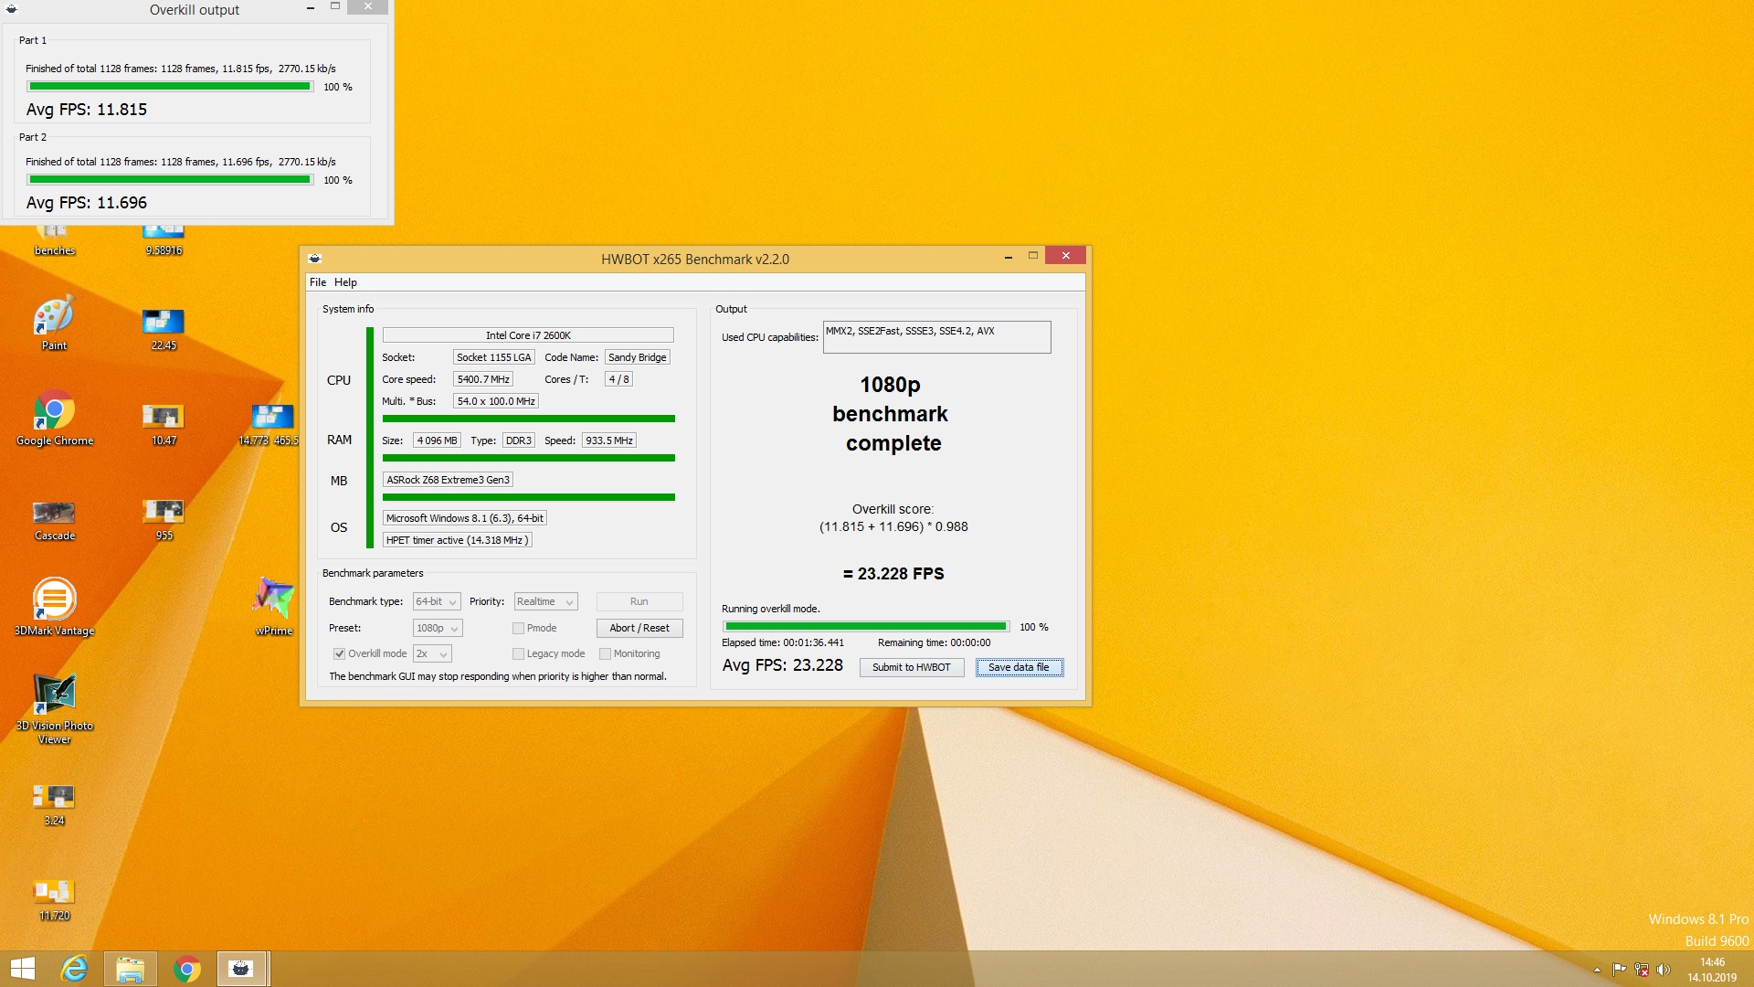Click the RAM speed 933.5 MHz value
The width and height of the screenshot is (1754, 987).
pos(609,440)
